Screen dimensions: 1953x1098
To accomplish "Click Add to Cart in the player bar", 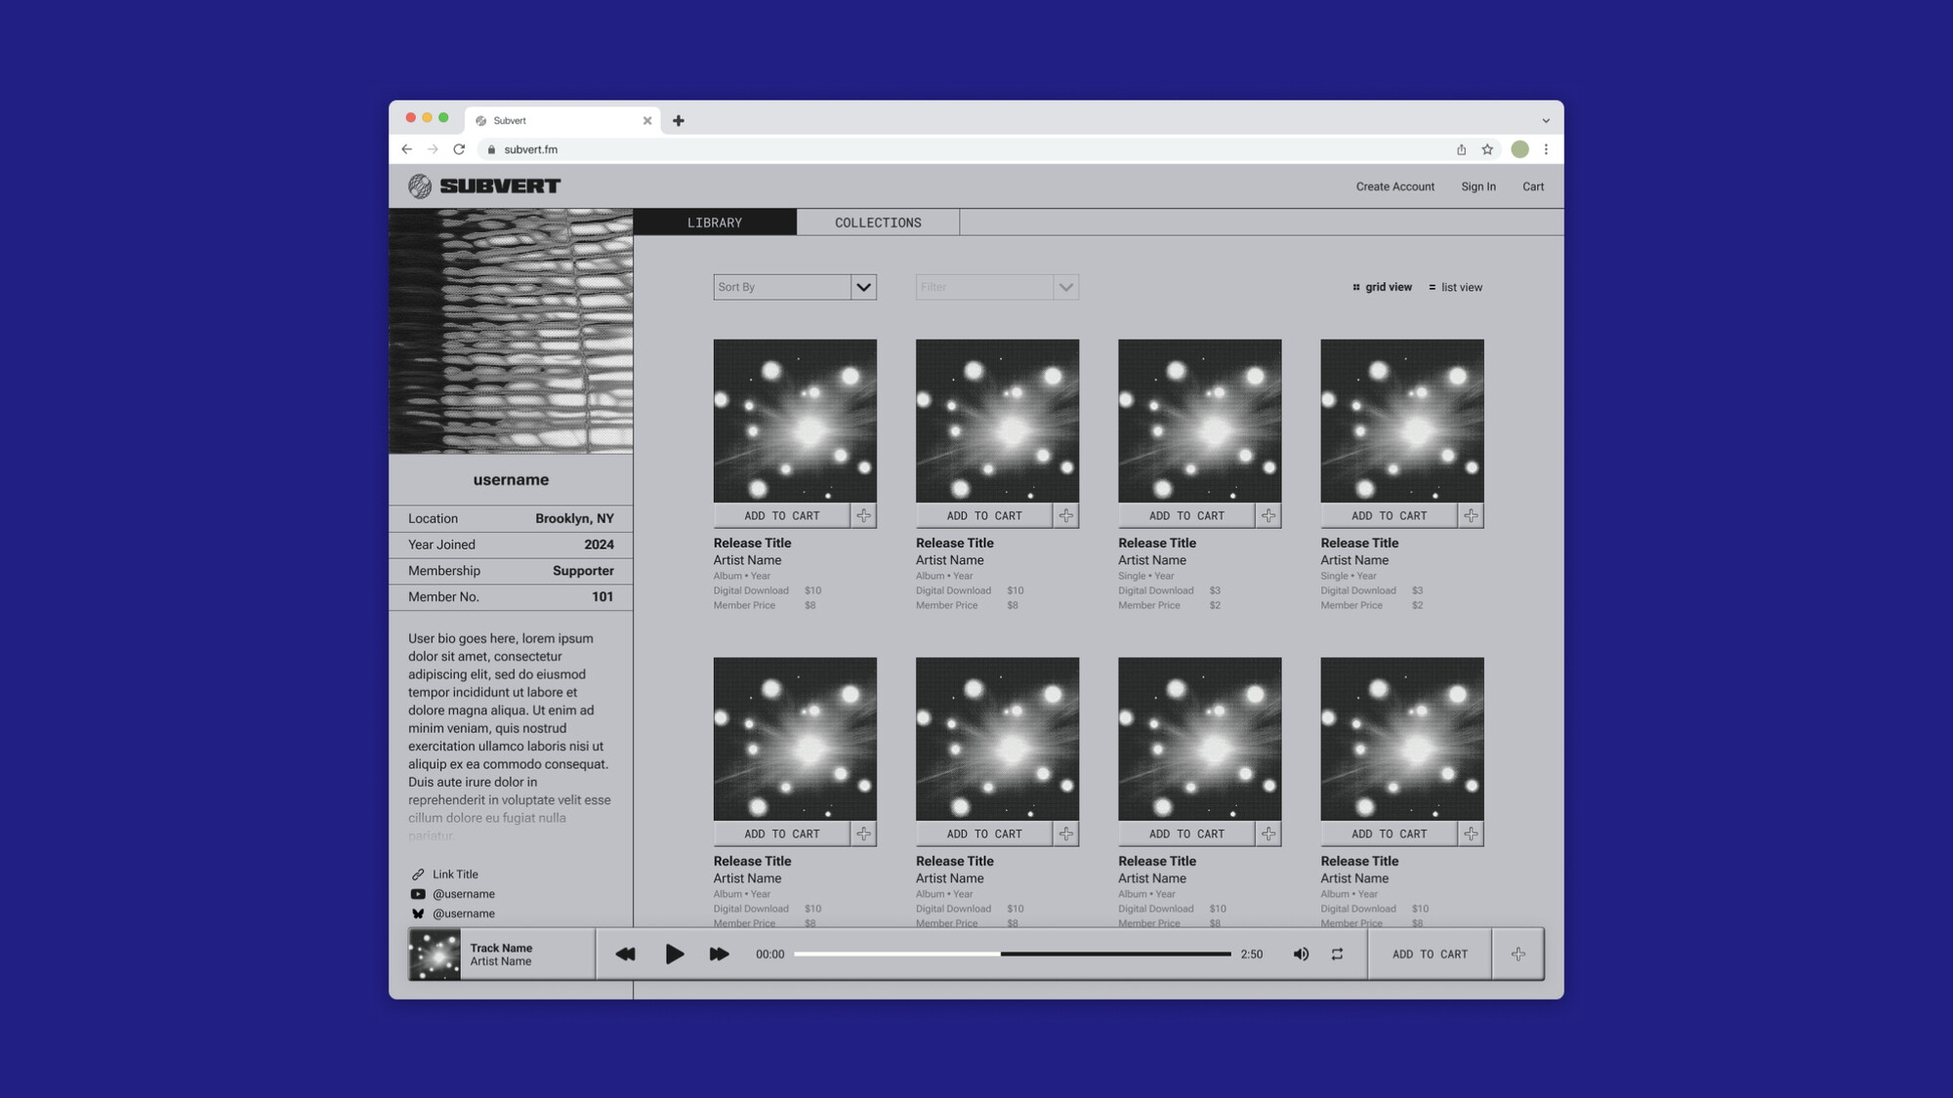I will pyautogui.click(x=1430, y=954).
